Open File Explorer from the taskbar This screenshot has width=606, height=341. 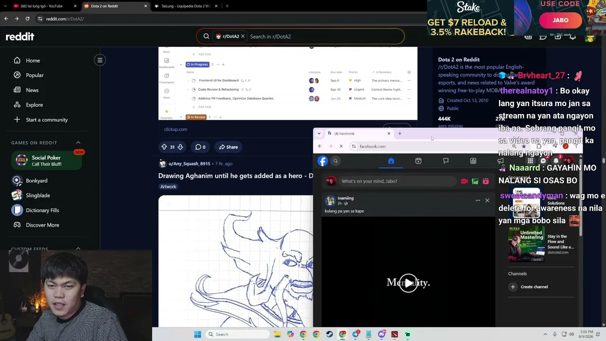tap(277, 334)
